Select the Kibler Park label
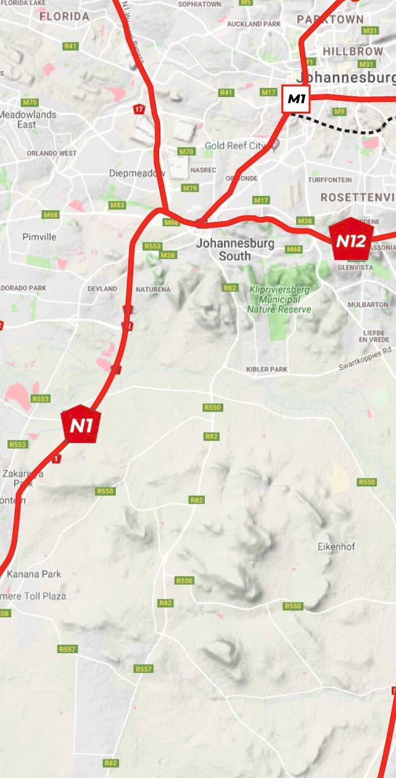 click(x=266, y=369)
